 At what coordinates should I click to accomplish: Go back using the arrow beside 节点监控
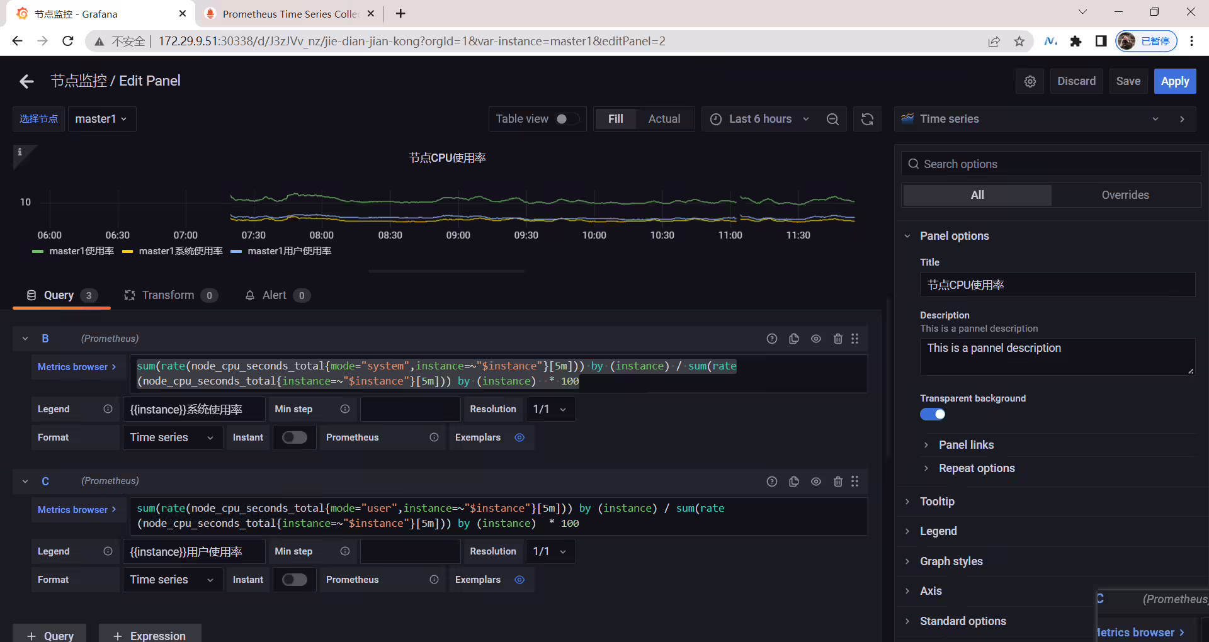pos(26,81)
